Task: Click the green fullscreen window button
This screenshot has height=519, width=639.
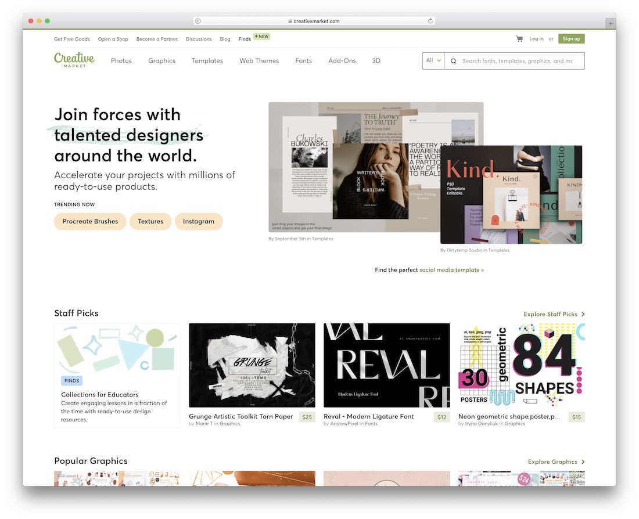Action: tap(47, 21)
